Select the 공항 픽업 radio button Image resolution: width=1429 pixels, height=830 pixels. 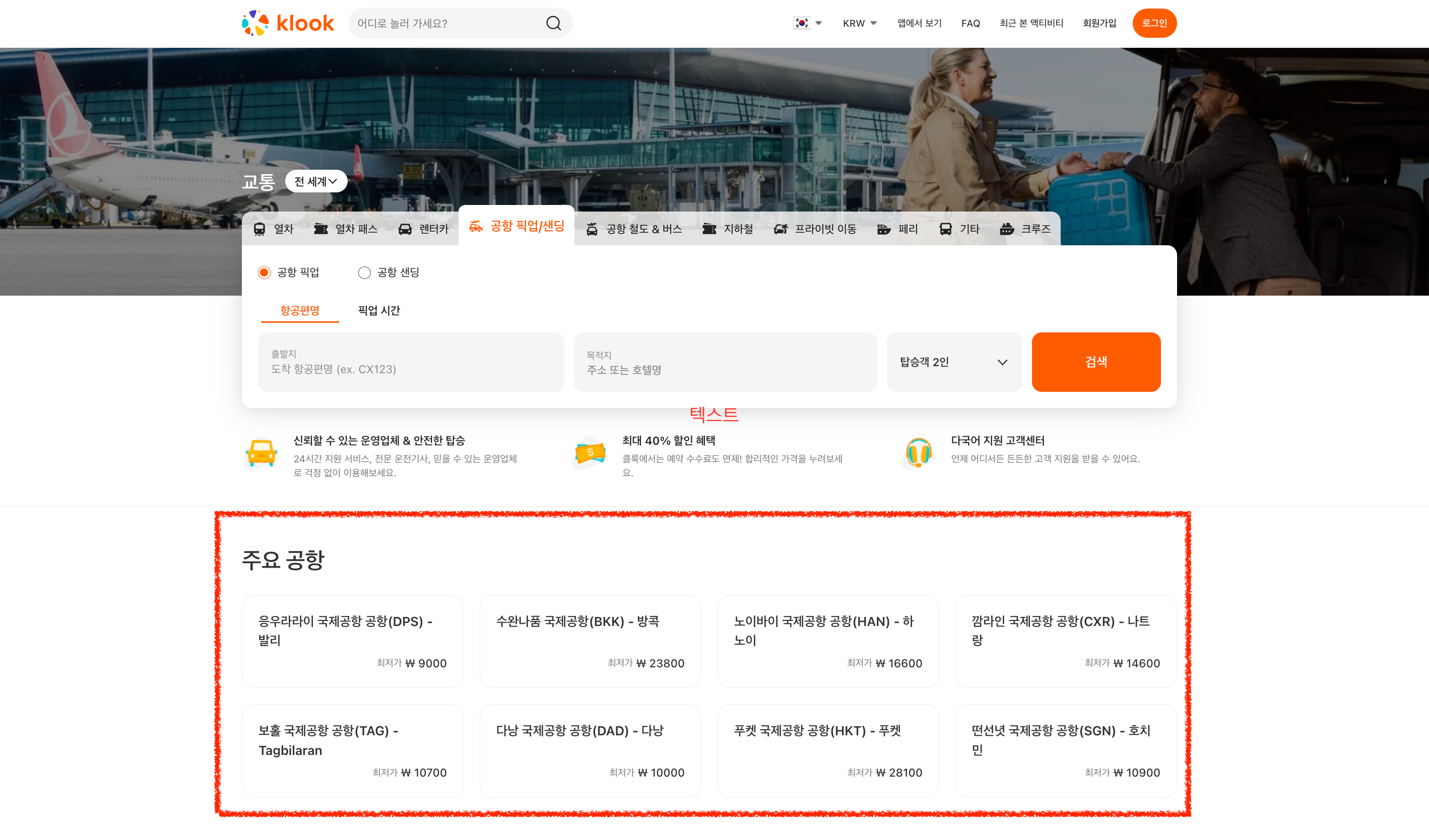[264, 272]
